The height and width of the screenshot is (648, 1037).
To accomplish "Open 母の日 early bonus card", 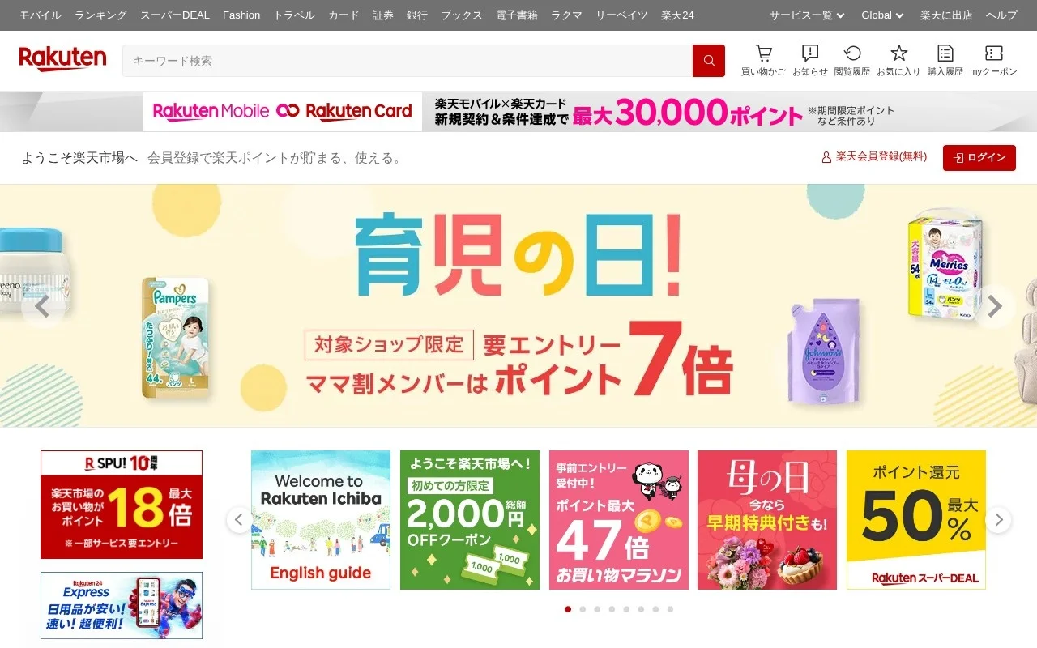I will [x=767, y=520].
